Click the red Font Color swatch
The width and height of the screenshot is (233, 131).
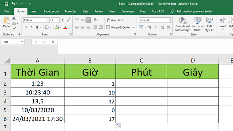65,27
